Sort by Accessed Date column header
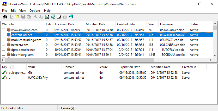218x111 pixels. tap(69, 24)
